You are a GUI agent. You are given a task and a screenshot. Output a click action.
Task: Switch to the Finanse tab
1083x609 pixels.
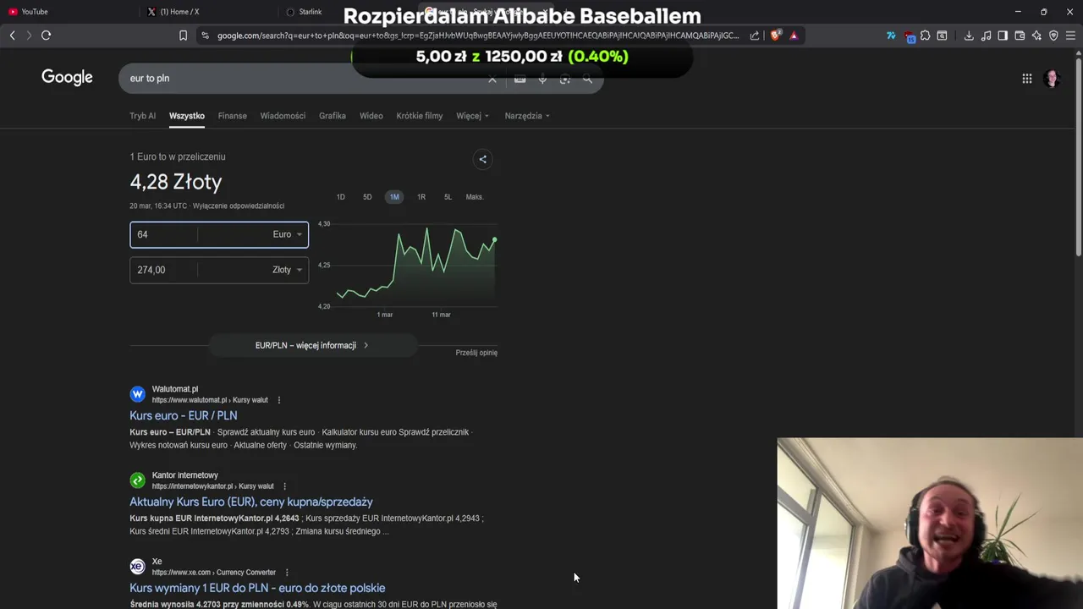(x=232, y=116)
